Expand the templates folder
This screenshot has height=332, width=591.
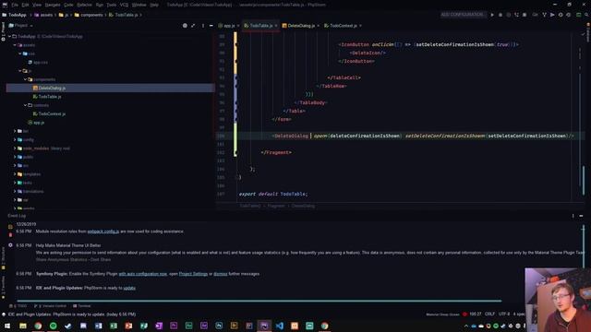pos(15,174)
